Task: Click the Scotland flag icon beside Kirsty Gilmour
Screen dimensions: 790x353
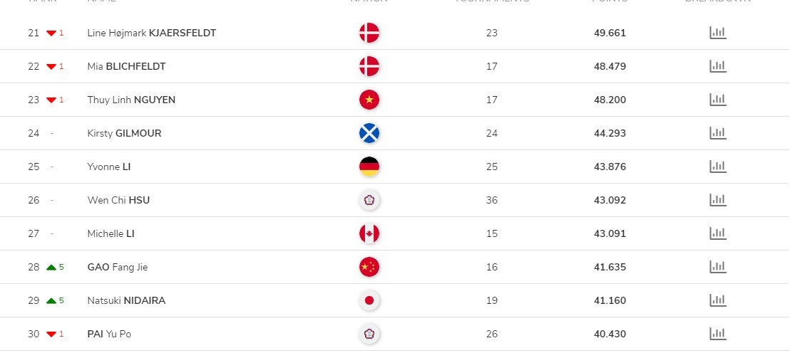Action: (369, 133)
